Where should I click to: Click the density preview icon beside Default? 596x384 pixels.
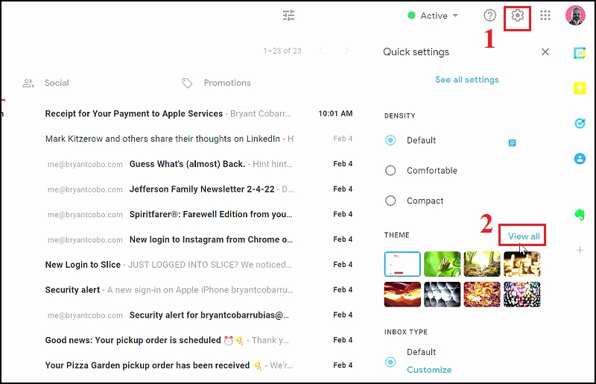point(512,143)
